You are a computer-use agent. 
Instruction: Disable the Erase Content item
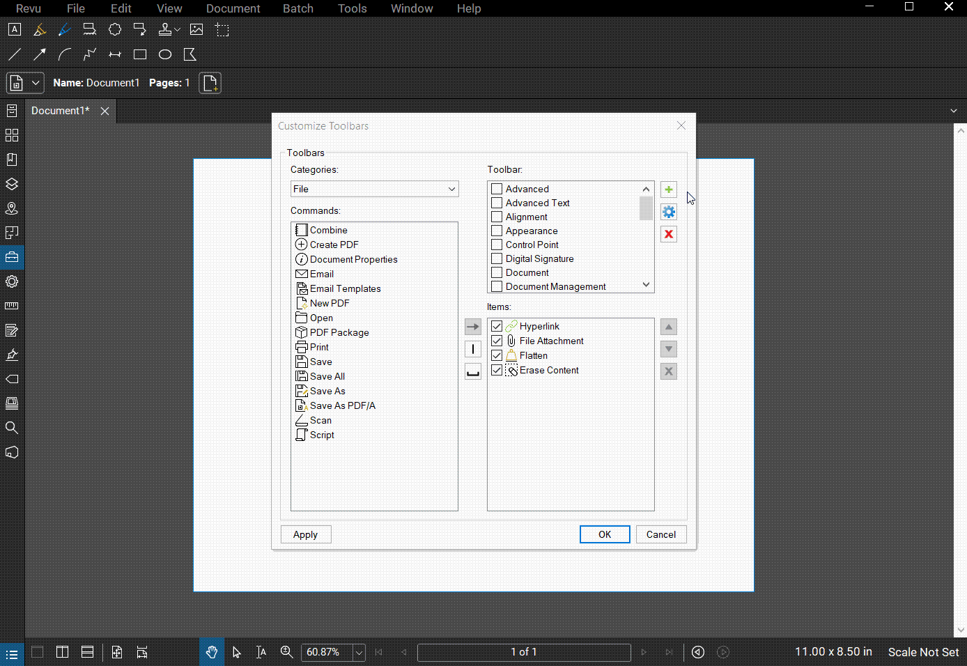[497, 370]
